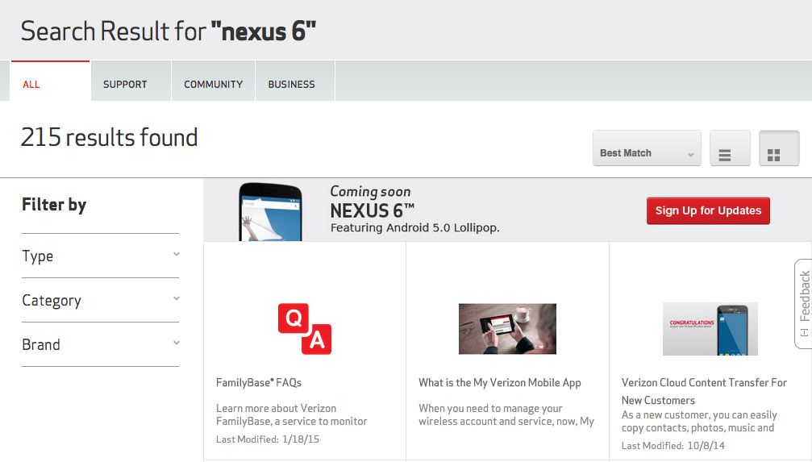Image resolution: width=812 pixels, height=462 pixels.
Task: Switch to the SUPPORT tab
Action: tap(125, 84)
